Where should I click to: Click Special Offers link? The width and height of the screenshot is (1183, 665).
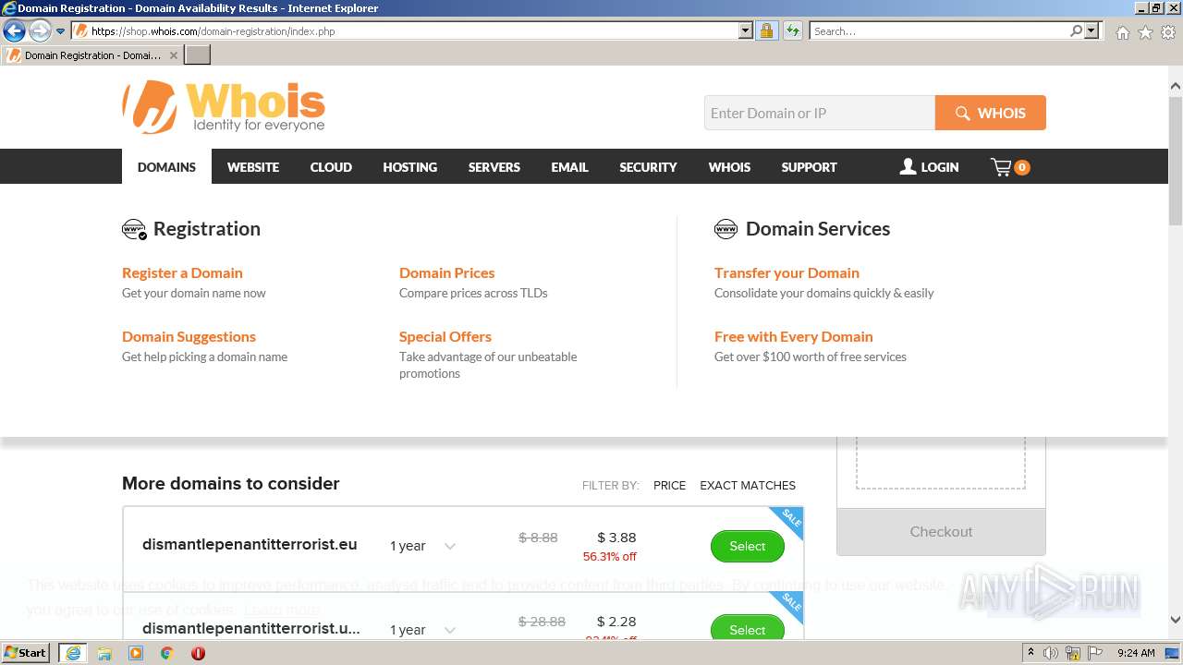click(445, 336)
